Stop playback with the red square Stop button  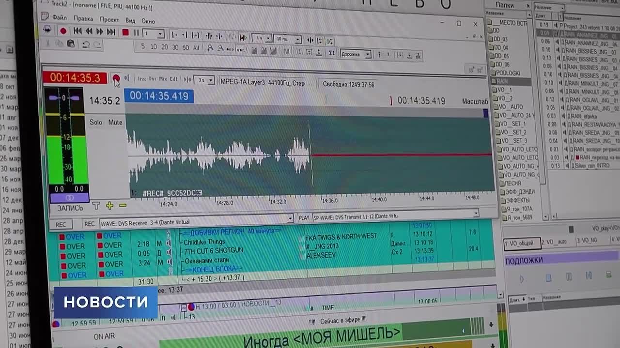[125, 32]
